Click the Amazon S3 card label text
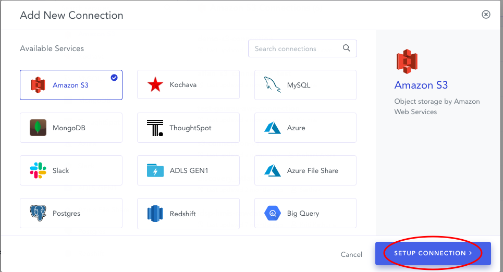 [x=70, y=85]
